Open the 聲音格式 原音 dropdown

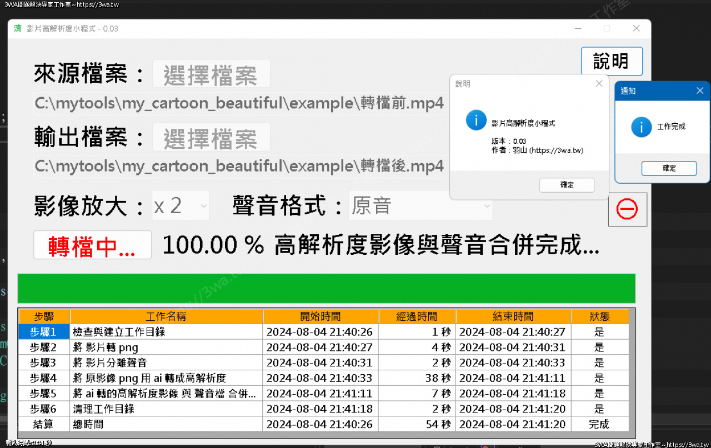coord(420,205)
